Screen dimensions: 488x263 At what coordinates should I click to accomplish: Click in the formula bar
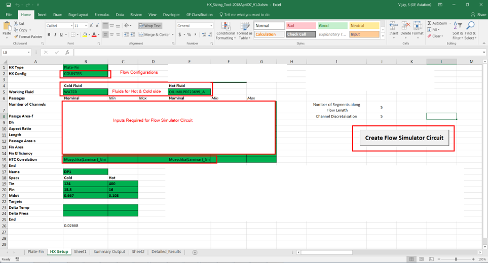(x=278, y=53)
